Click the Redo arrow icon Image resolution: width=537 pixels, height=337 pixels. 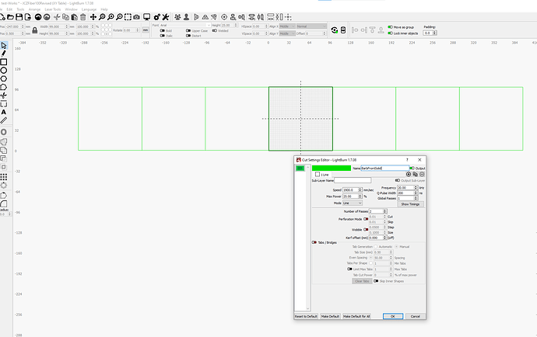pos(47,17)
